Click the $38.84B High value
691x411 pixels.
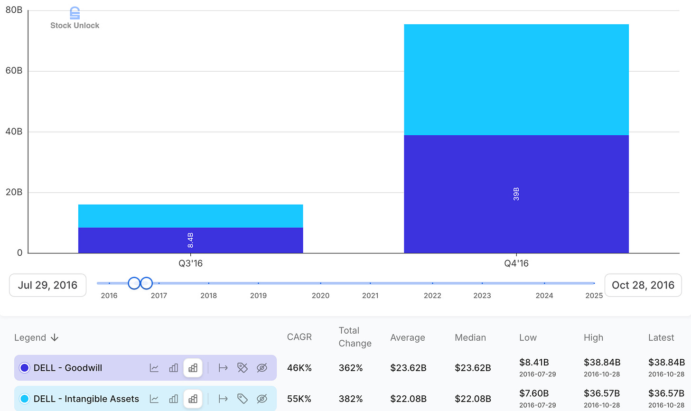click(602, 362)
